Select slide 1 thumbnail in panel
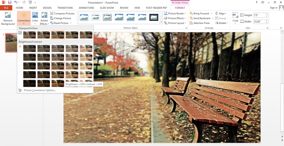 click(11, 43)
